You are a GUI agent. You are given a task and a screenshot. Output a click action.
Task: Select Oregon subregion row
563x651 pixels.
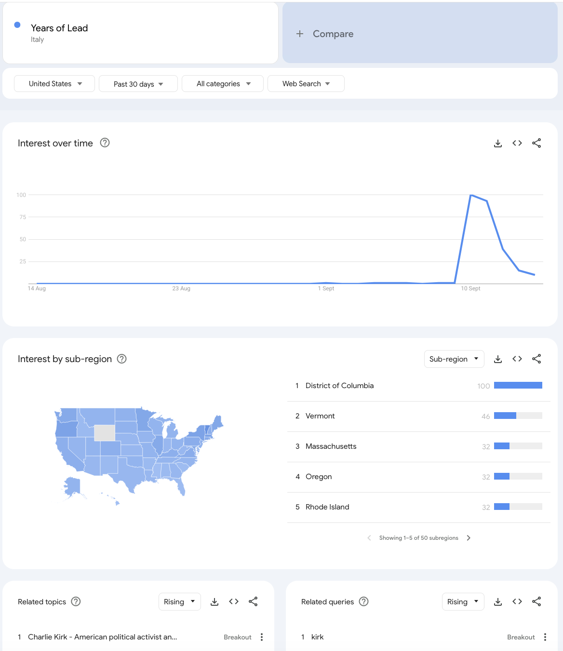419,477
